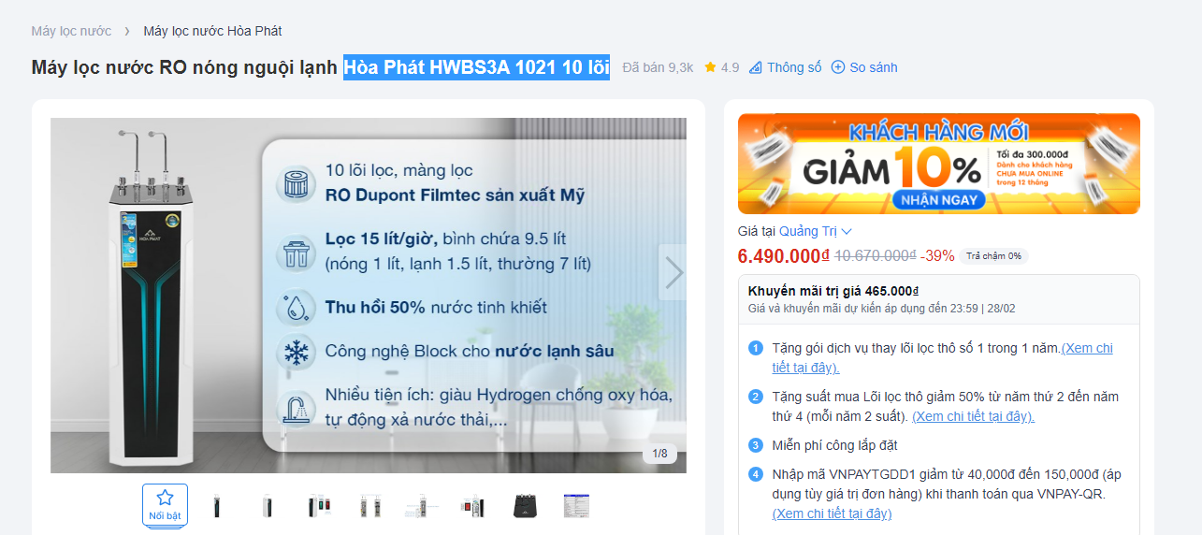1202x535 pixels.
Task: Open second promotion Xem chi tiết tại đây link
Action: (x=973, y=416)
